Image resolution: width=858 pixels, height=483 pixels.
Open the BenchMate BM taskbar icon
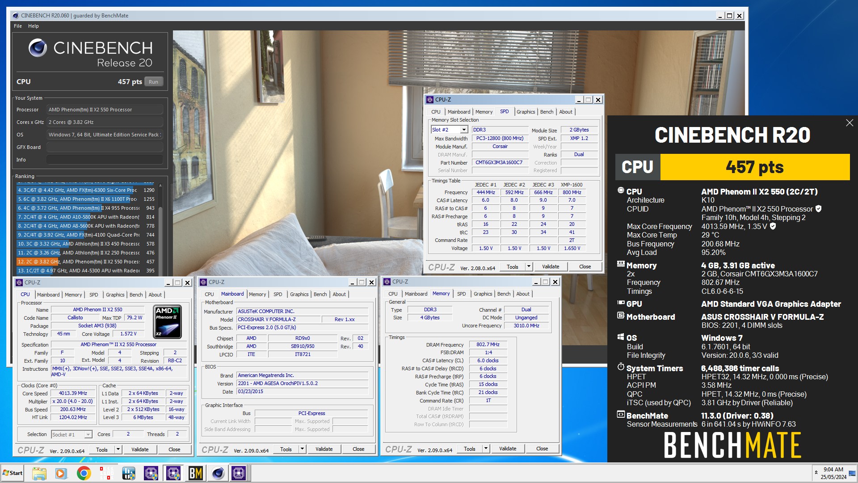[x=196, y=473]
